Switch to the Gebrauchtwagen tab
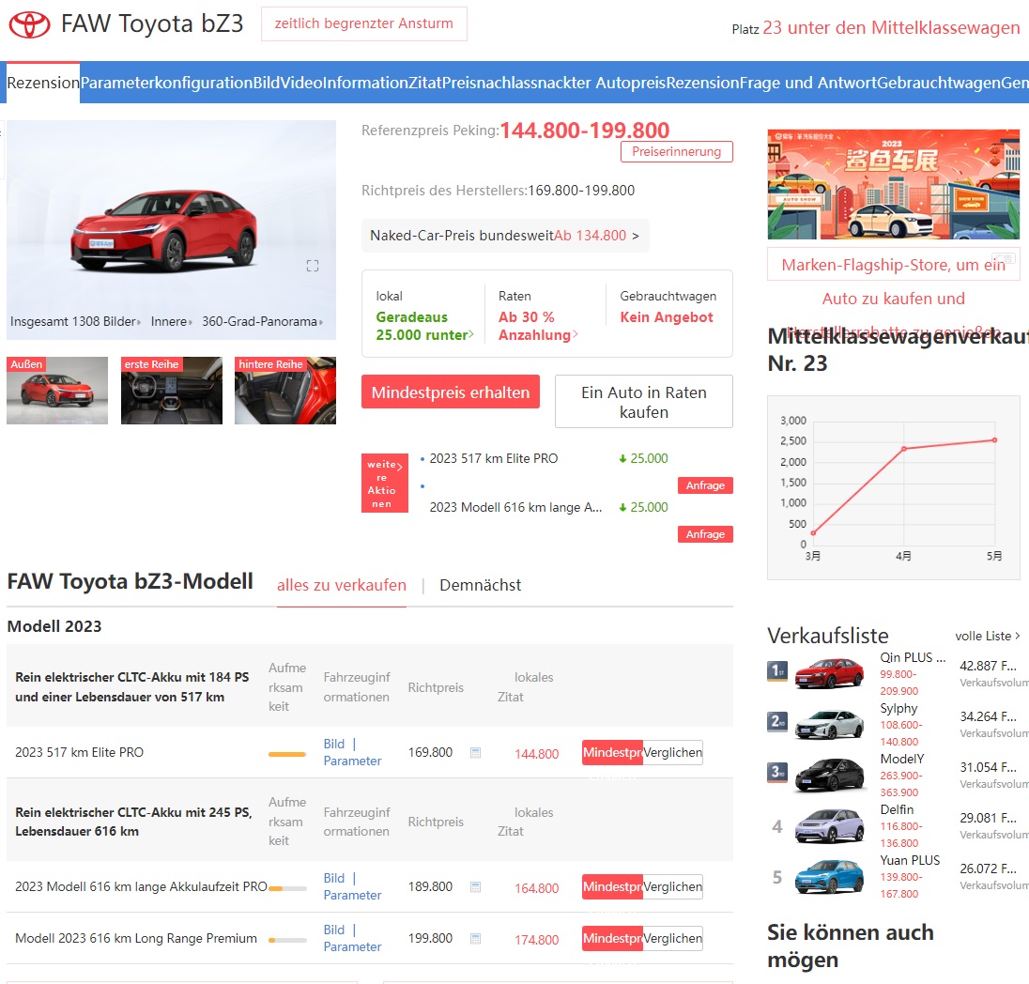 pos(939,83)
